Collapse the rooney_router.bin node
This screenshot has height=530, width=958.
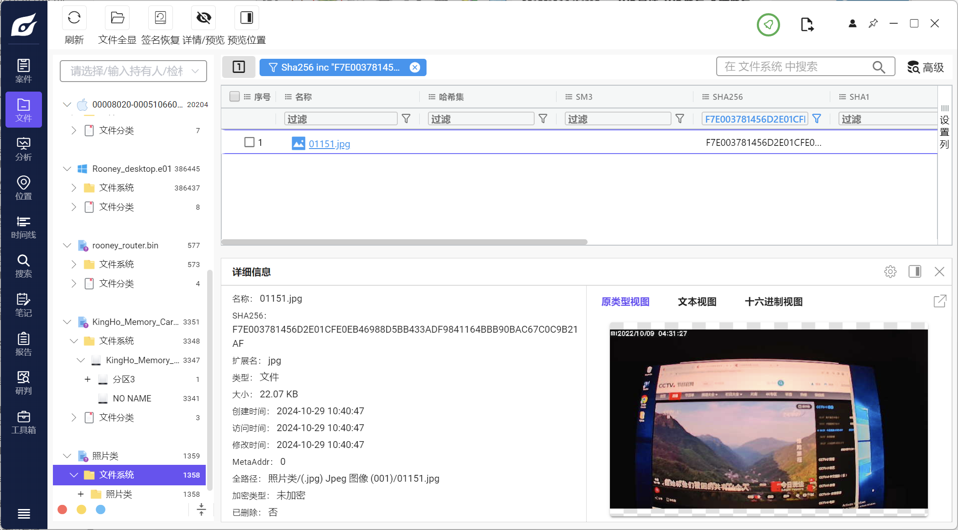coord(67,246)
